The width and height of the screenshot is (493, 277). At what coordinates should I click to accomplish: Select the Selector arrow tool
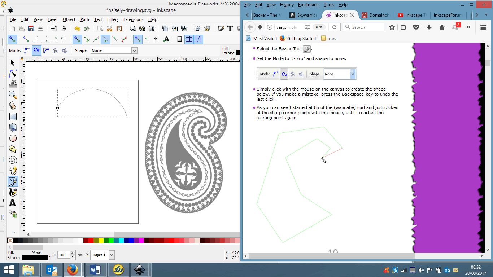12,62
